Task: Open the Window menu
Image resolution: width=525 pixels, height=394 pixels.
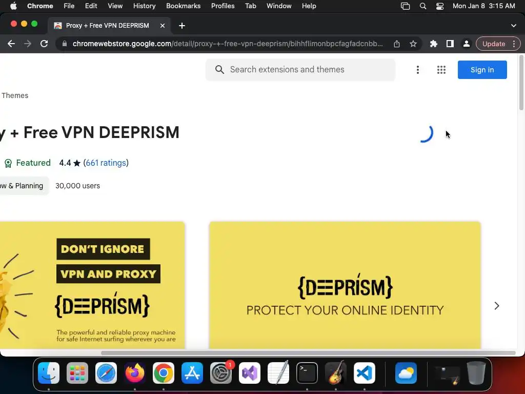Action: pyautogui.click(x=279, y=6)
